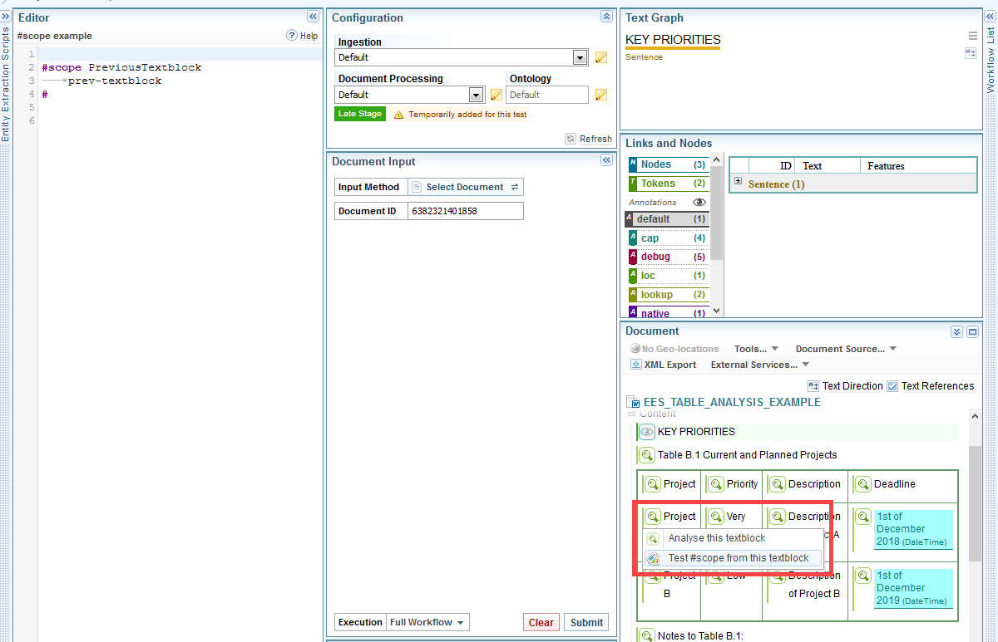
Task: Click the XML Export icon
Action: [636, 365]
